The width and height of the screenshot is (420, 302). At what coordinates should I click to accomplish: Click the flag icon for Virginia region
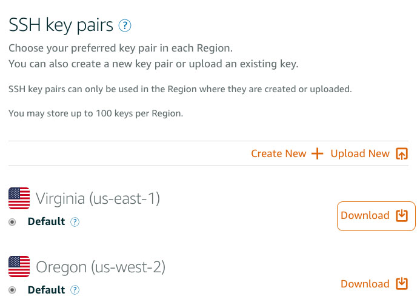19,198
